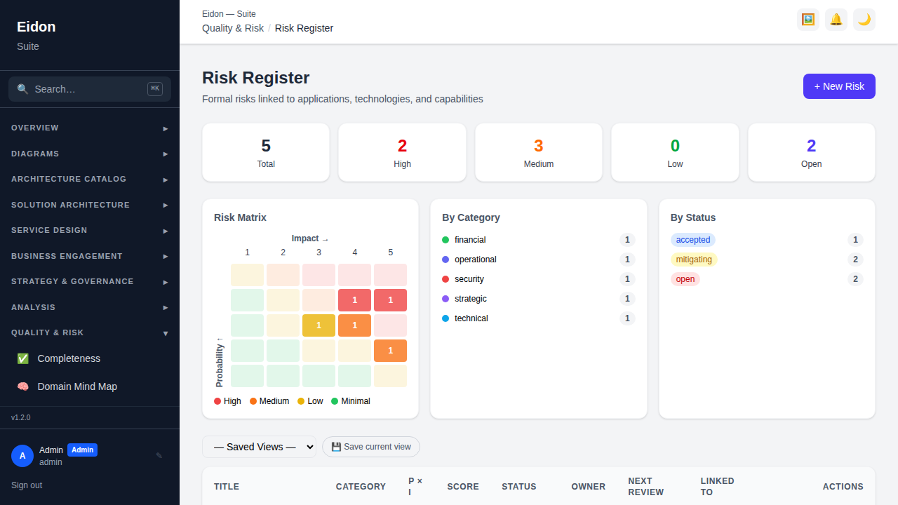Select the financial category row
This screenshot has width=898, height=505.
pyautogui.click(x=539, y=240)
